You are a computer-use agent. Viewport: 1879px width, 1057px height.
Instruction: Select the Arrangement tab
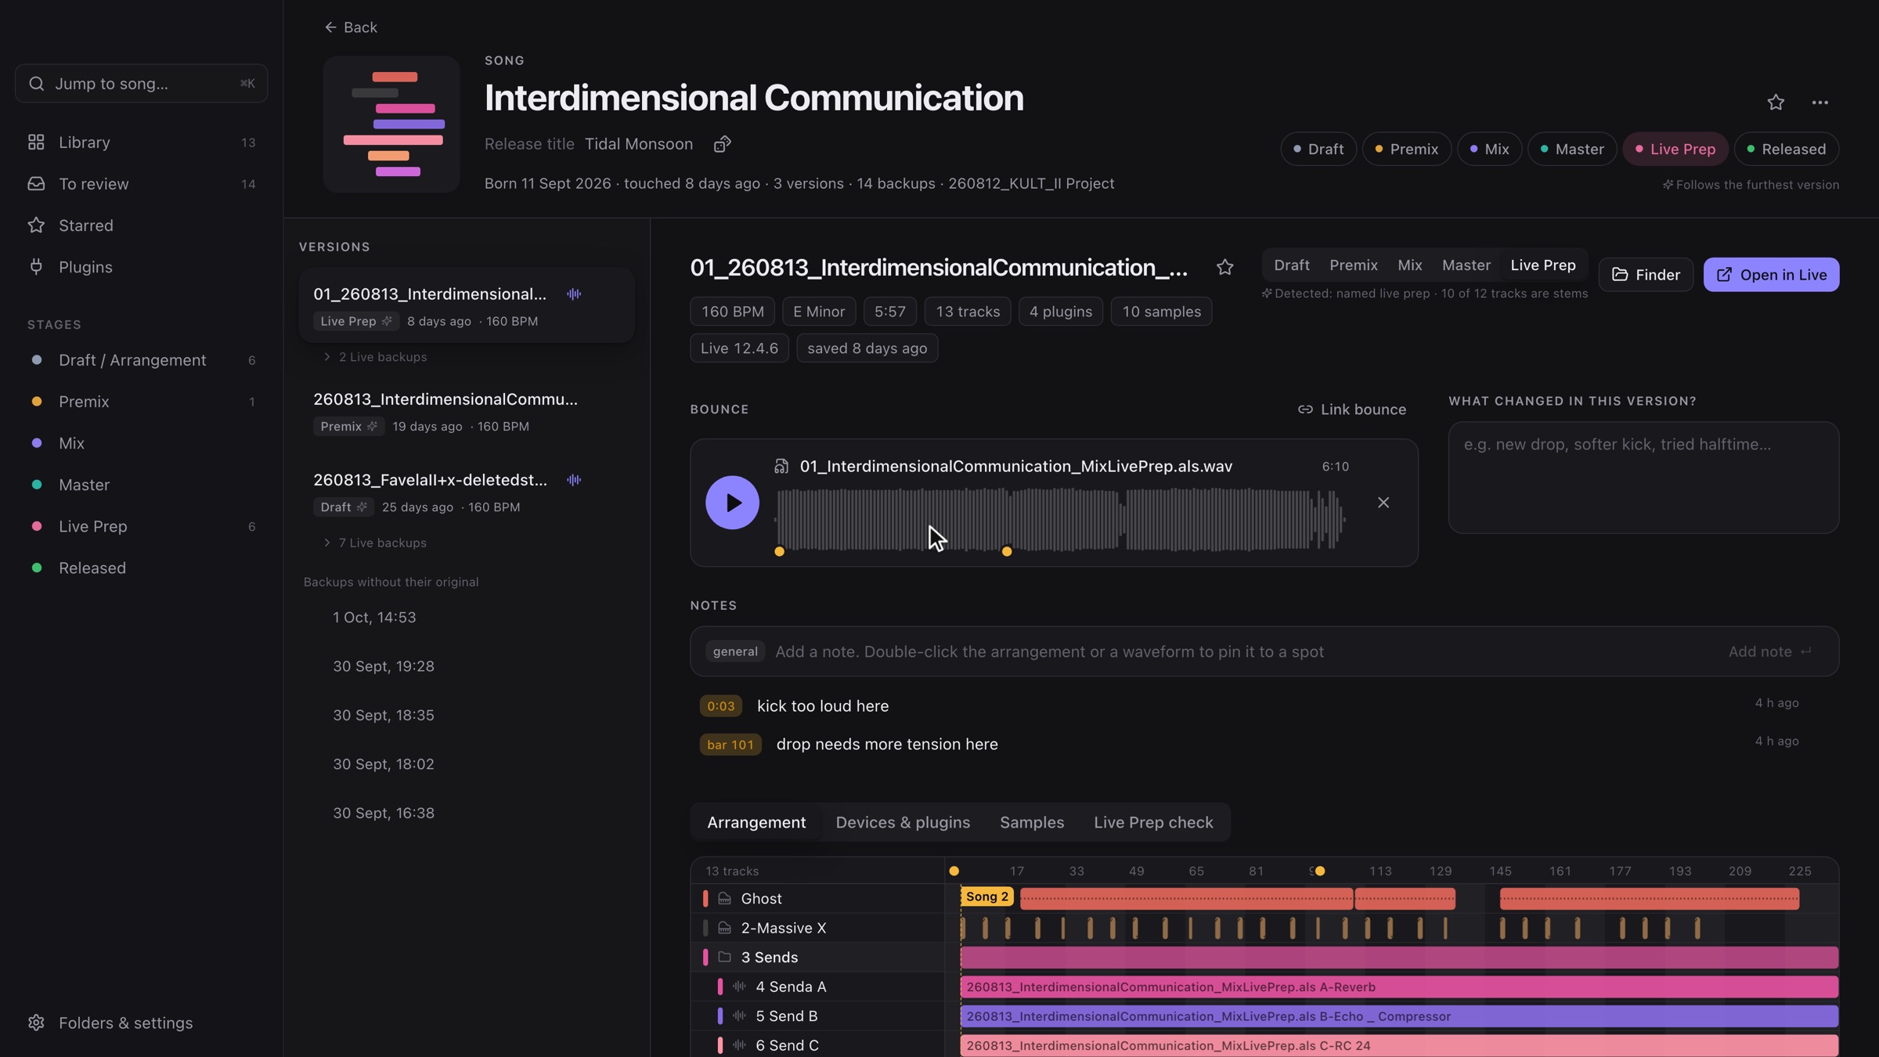click(x=756, y=822)
